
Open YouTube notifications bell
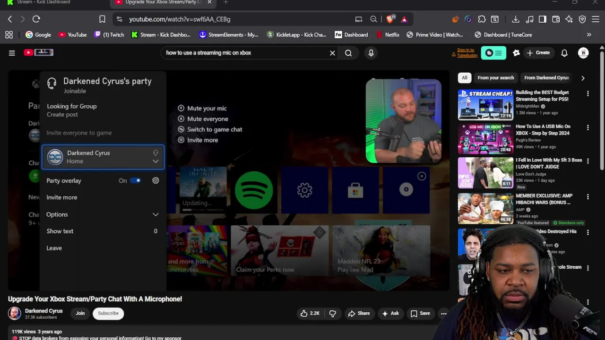564,53
